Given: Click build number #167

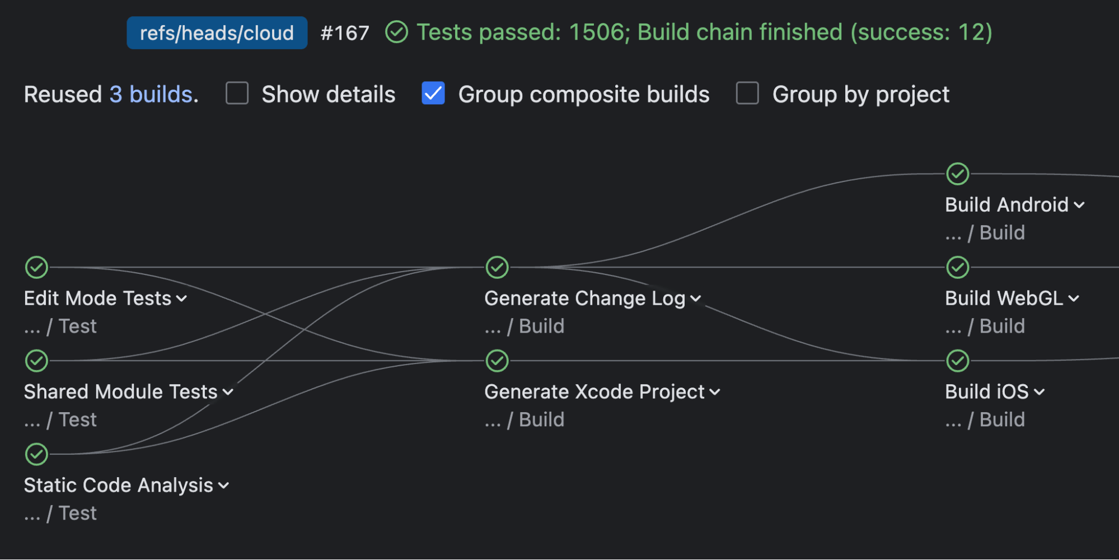Looking at the screenshot, I should point(345,33).
